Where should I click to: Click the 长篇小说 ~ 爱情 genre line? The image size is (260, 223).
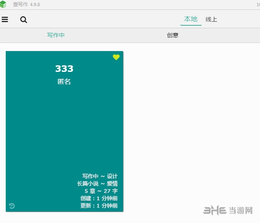pos(97,183)
